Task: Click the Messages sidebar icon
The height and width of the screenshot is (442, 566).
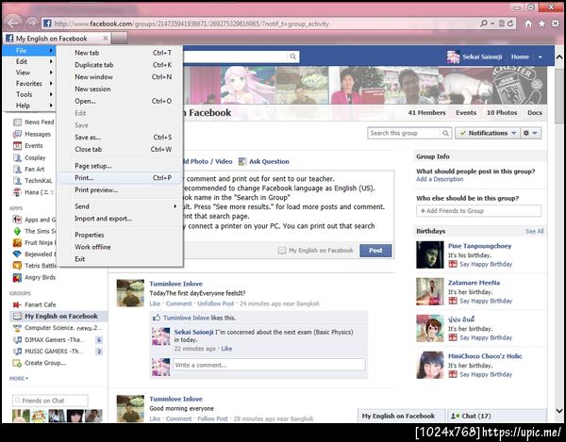Action: (x=17, y=134)
